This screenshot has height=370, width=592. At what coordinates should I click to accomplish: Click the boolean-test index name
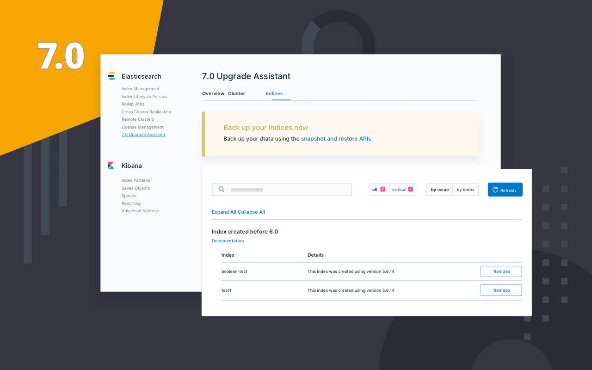click(x=234, y=271)
